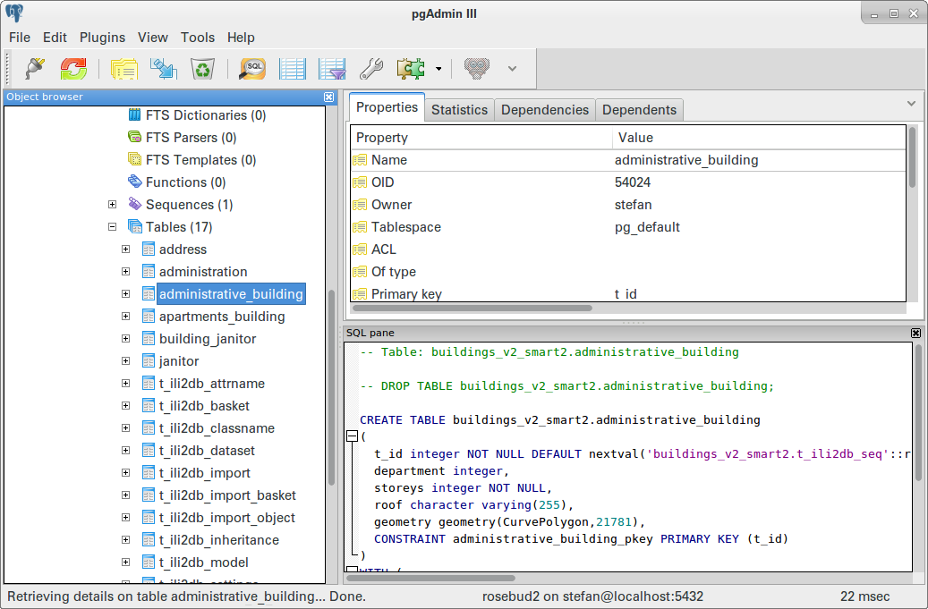
Task: Expand the address table node
Action: tap(125, 250)
